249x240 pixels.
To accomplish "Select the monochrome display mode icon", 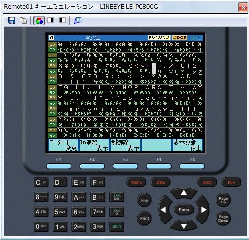I will coord(51,20).
